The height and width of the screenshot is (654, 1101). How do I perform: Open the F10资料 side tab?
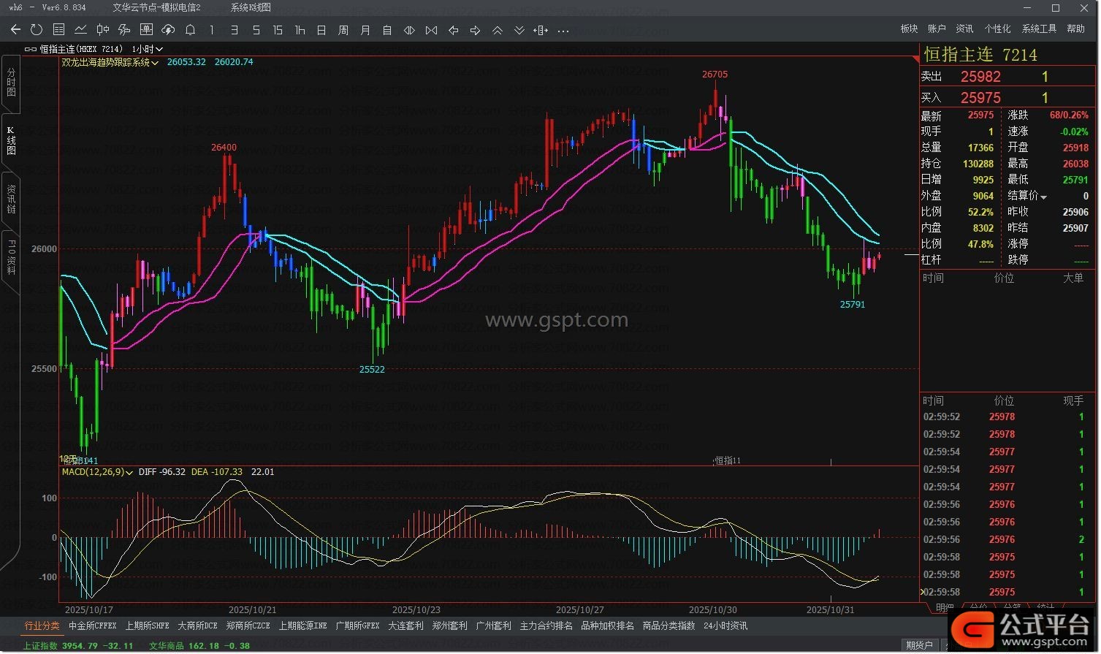(x=11, y=257)
